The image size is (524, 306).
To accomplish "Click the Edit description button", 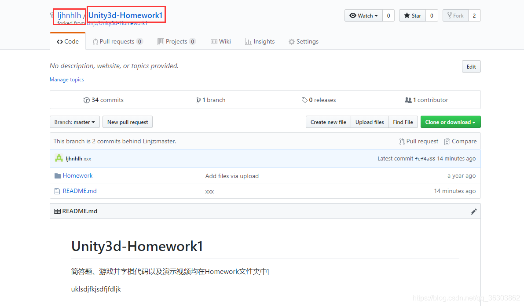I will point(471,66).
